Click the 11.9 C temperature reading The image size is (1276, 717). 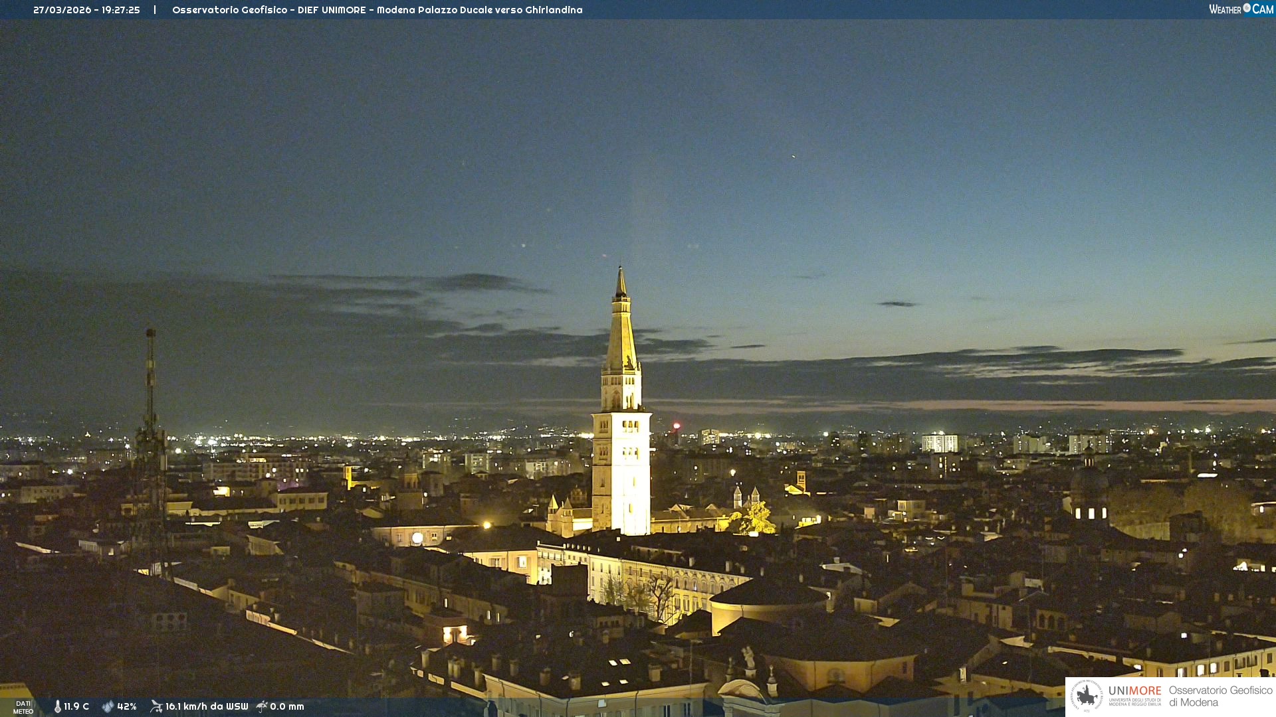tap(76, 706)
